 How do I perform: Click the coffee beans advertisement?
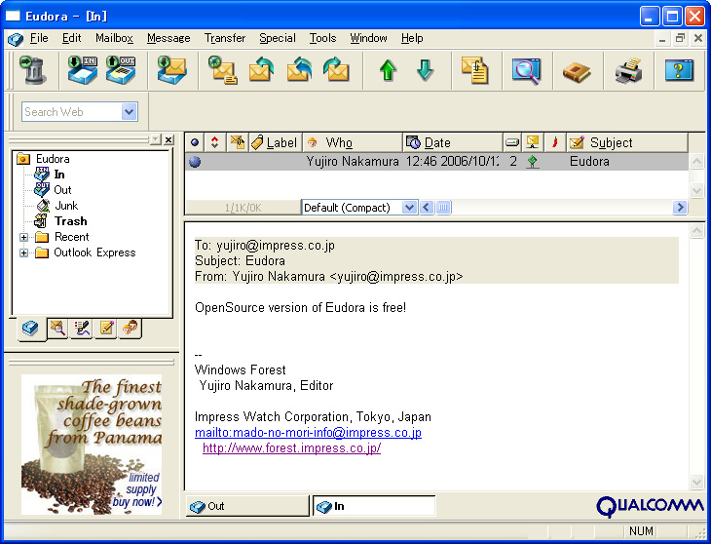click(x=92, y=445)
